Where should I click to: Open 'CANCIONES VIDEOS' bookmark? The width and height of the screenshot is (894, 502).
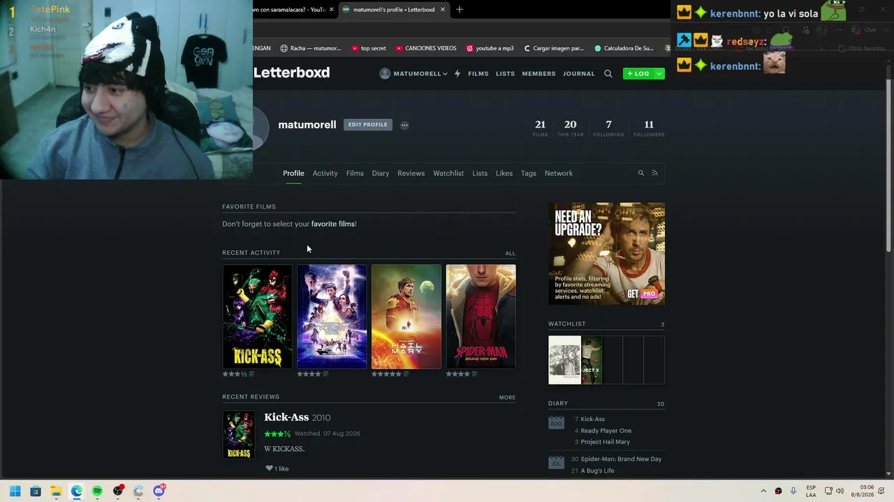pyautogui.click(x=425, y=48)
